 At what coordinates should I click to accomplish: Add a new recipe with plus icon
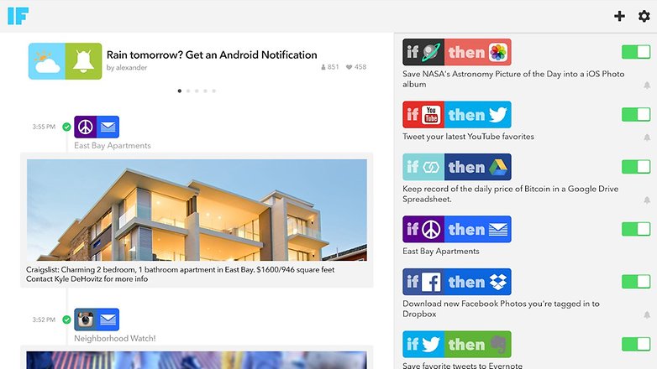(619, 16)
